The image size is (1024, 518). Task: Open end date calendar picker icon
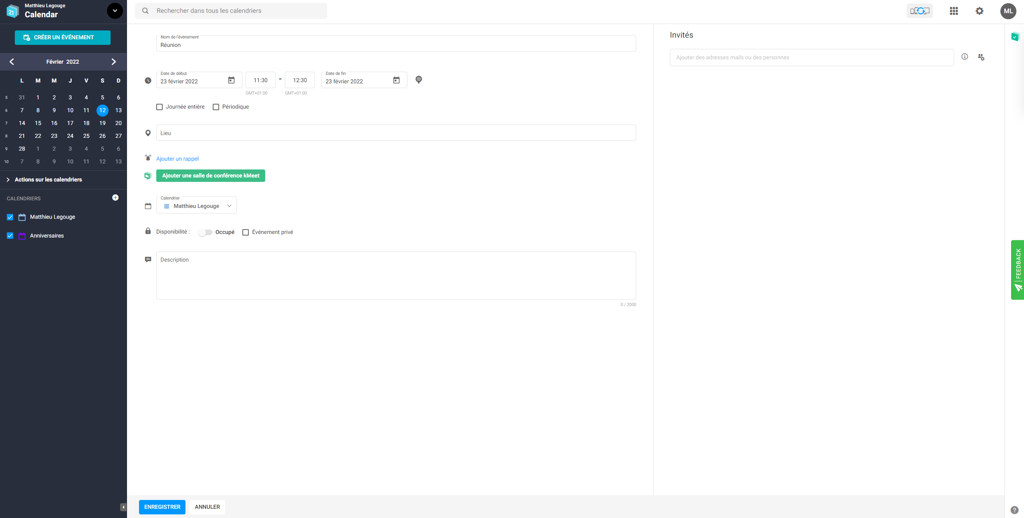396,80
